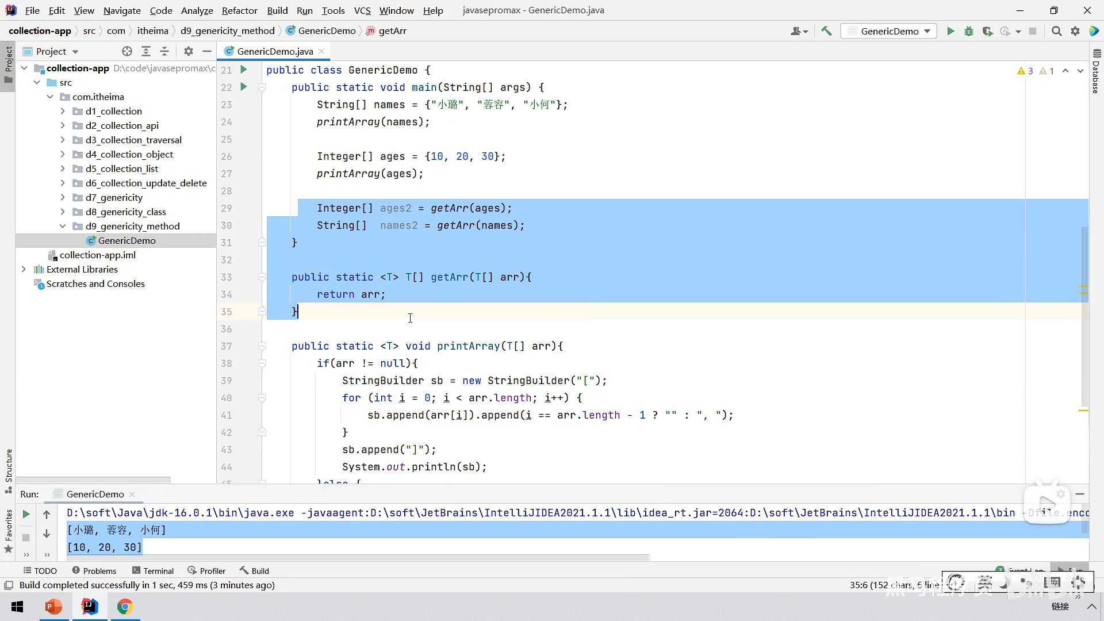Open GenericDemo run configuration dropdown
The image size is (1104, 621).
click(889, 31)
